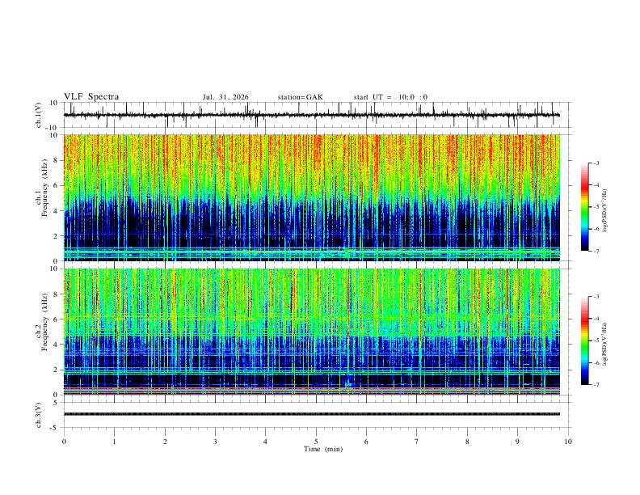Click the -3 label on upper color bar
Viewport: 640px width, 495px height.
[596, 163]
